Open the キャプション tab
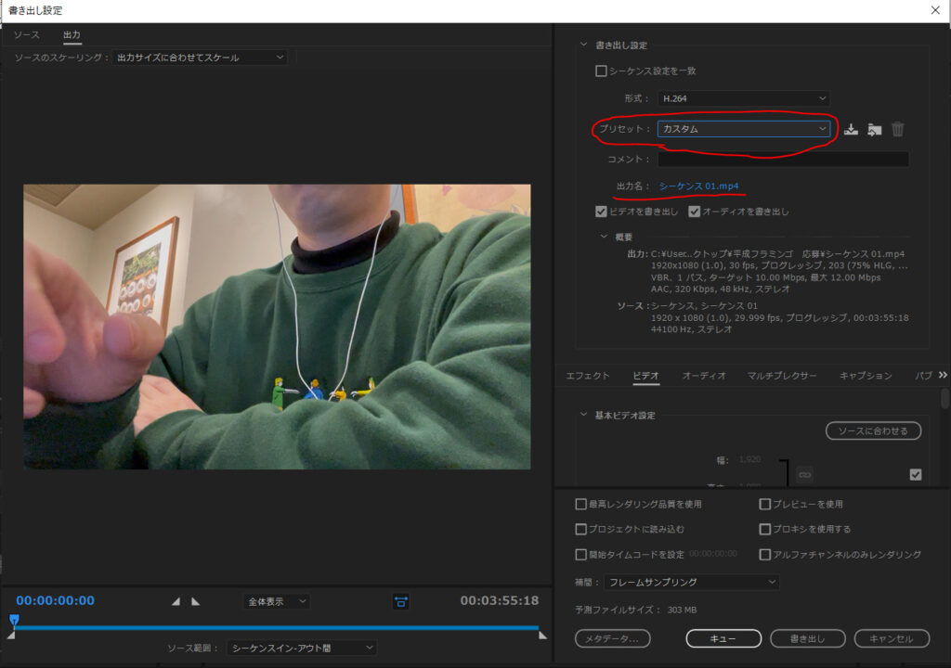The width and height of the screenshot is (951, 668). click(866, 376)
